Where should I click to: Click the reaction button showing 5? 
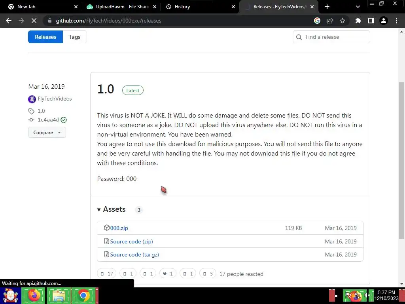click(208, 274)
